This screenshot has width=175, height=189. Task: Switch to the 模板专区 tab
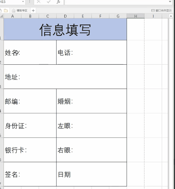tap(22, 11)
